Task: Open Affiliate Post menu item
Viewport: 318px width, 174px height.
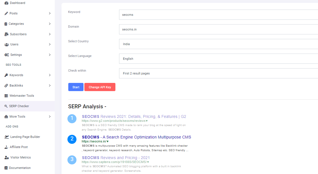Action: coord(27,147)
